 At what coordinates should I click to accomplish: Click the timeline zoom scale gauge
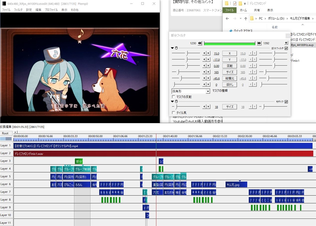pyautogui.click(x=6, y=139)
